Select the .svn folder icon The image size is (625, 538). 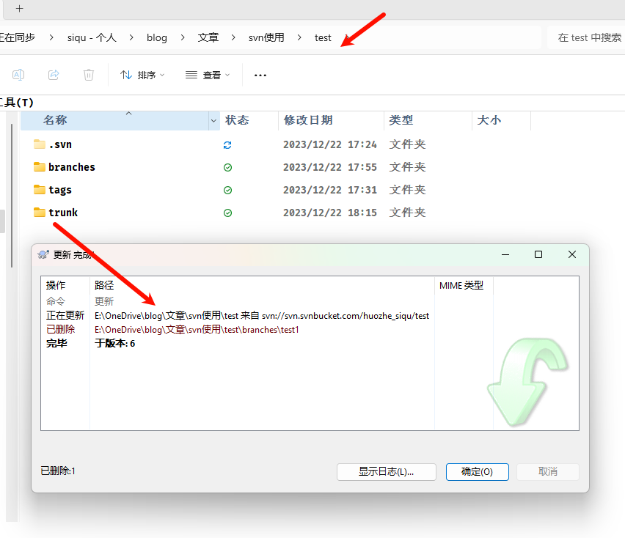click(40, 144)
